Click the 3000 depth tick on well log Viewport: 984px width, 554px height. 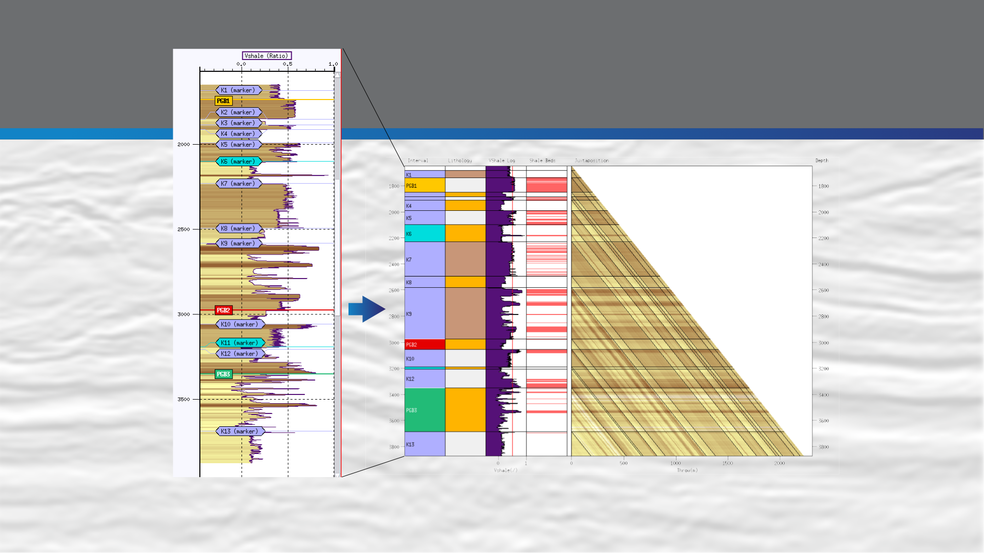click(183, 314)
